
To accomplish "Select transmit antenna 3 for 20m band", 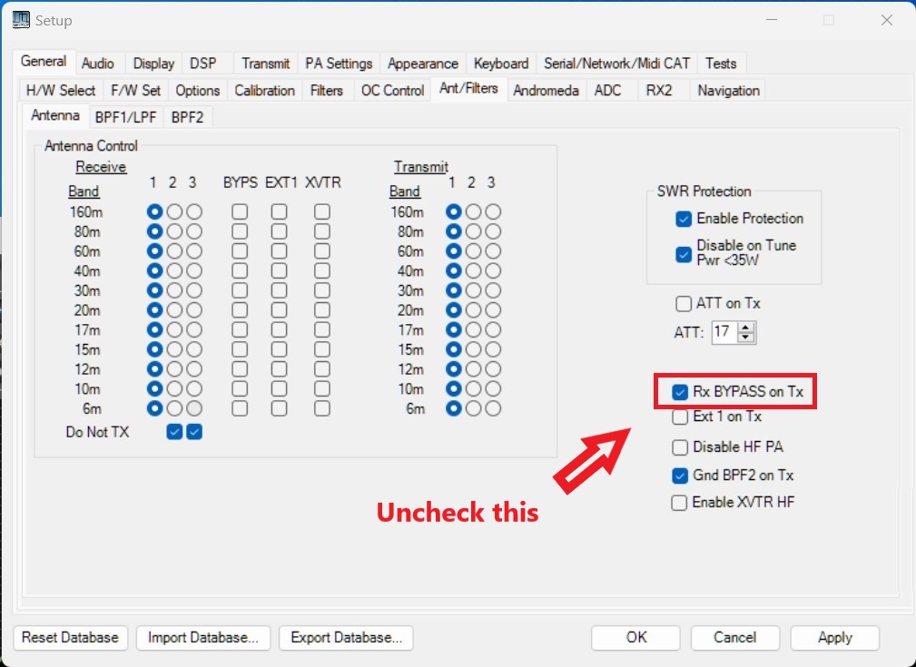I will (493, 310).
